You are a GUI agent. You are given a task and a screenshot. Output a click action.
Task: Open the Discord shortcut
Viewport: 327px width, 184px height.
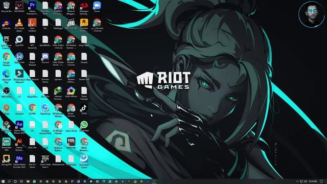pyautogui.click(x=45, y=58)
